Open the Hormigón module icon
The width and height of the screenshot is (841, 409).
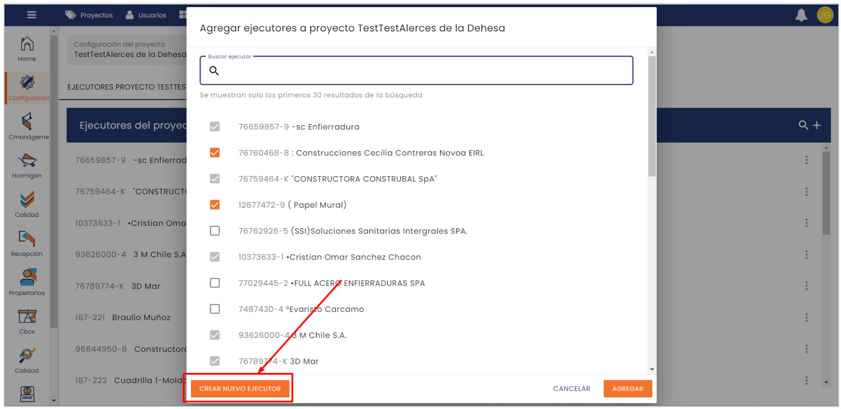[27, 165]
